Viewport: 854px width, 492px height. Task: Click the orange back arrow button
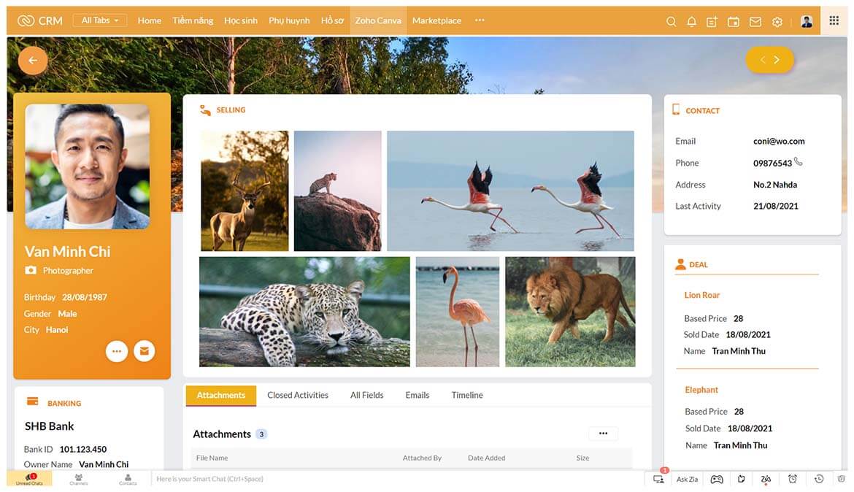[33, 61]
